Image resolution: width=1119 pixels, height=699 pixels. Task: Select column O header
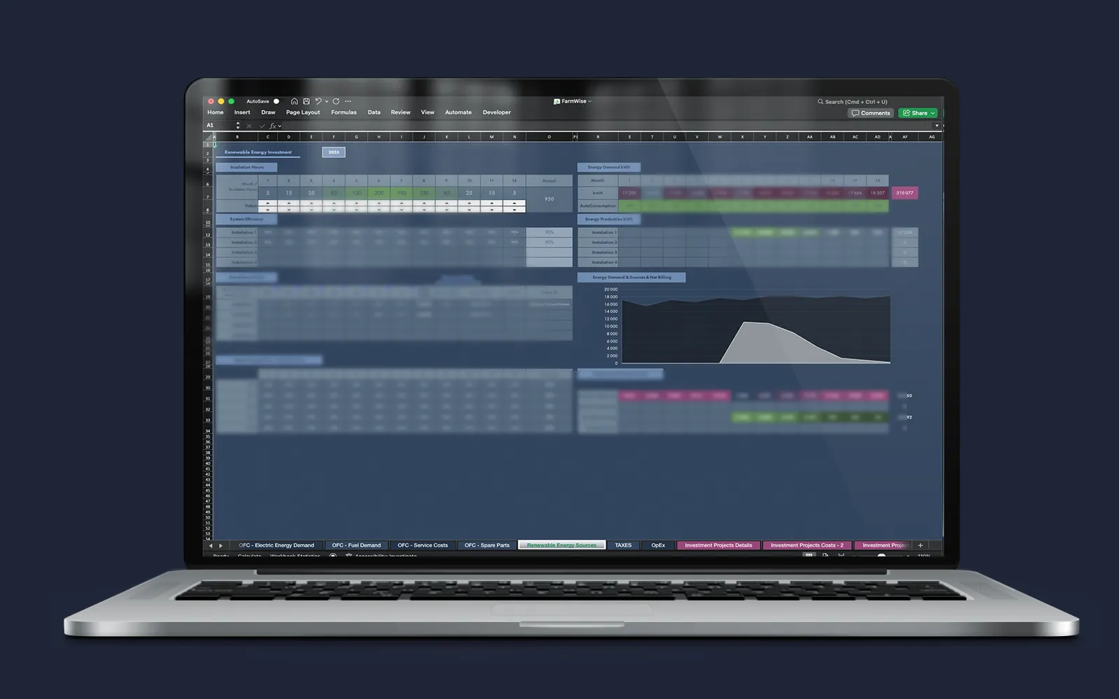549,137
